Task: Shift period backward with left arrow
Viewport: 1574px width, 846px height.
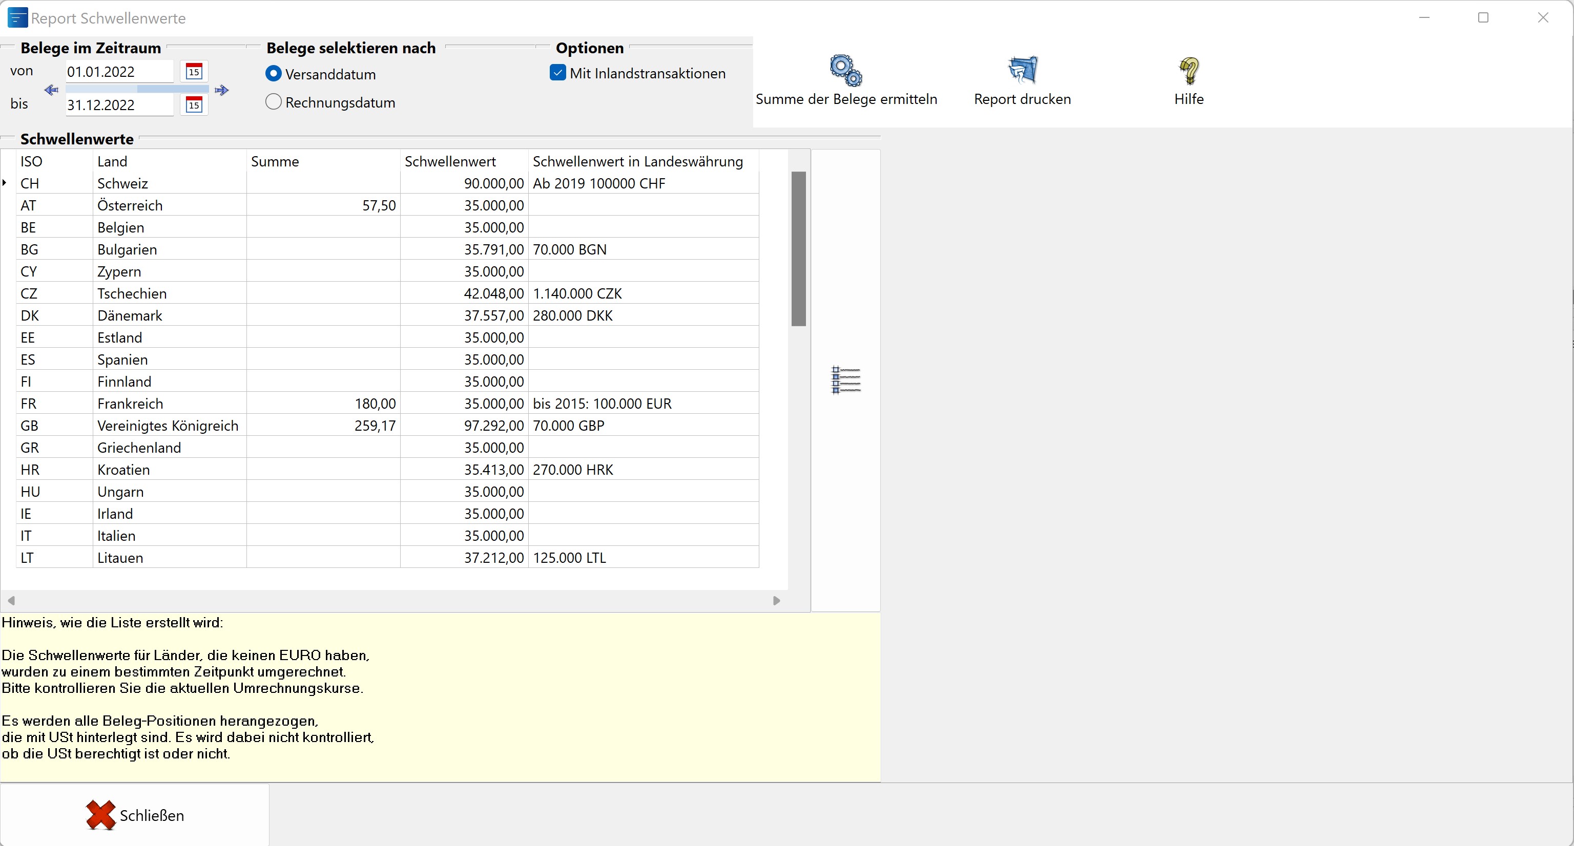Action: coord(51,90)
